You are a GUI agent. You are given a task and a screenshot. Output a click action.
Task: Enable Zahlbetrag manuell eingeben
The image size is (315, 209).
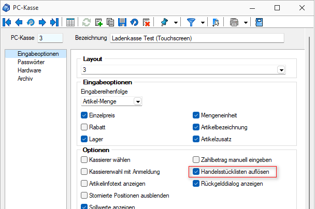tap(196, 160)
